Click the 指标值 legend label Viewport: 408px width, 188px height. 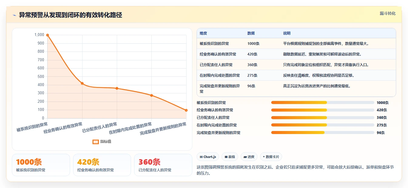106,142
